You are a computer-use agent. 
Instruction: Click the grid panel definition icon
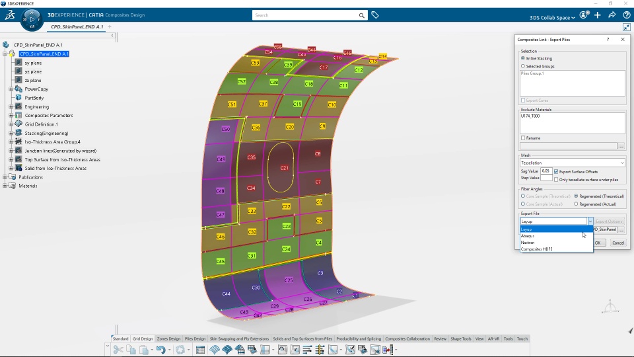click(x=265, y=350)
